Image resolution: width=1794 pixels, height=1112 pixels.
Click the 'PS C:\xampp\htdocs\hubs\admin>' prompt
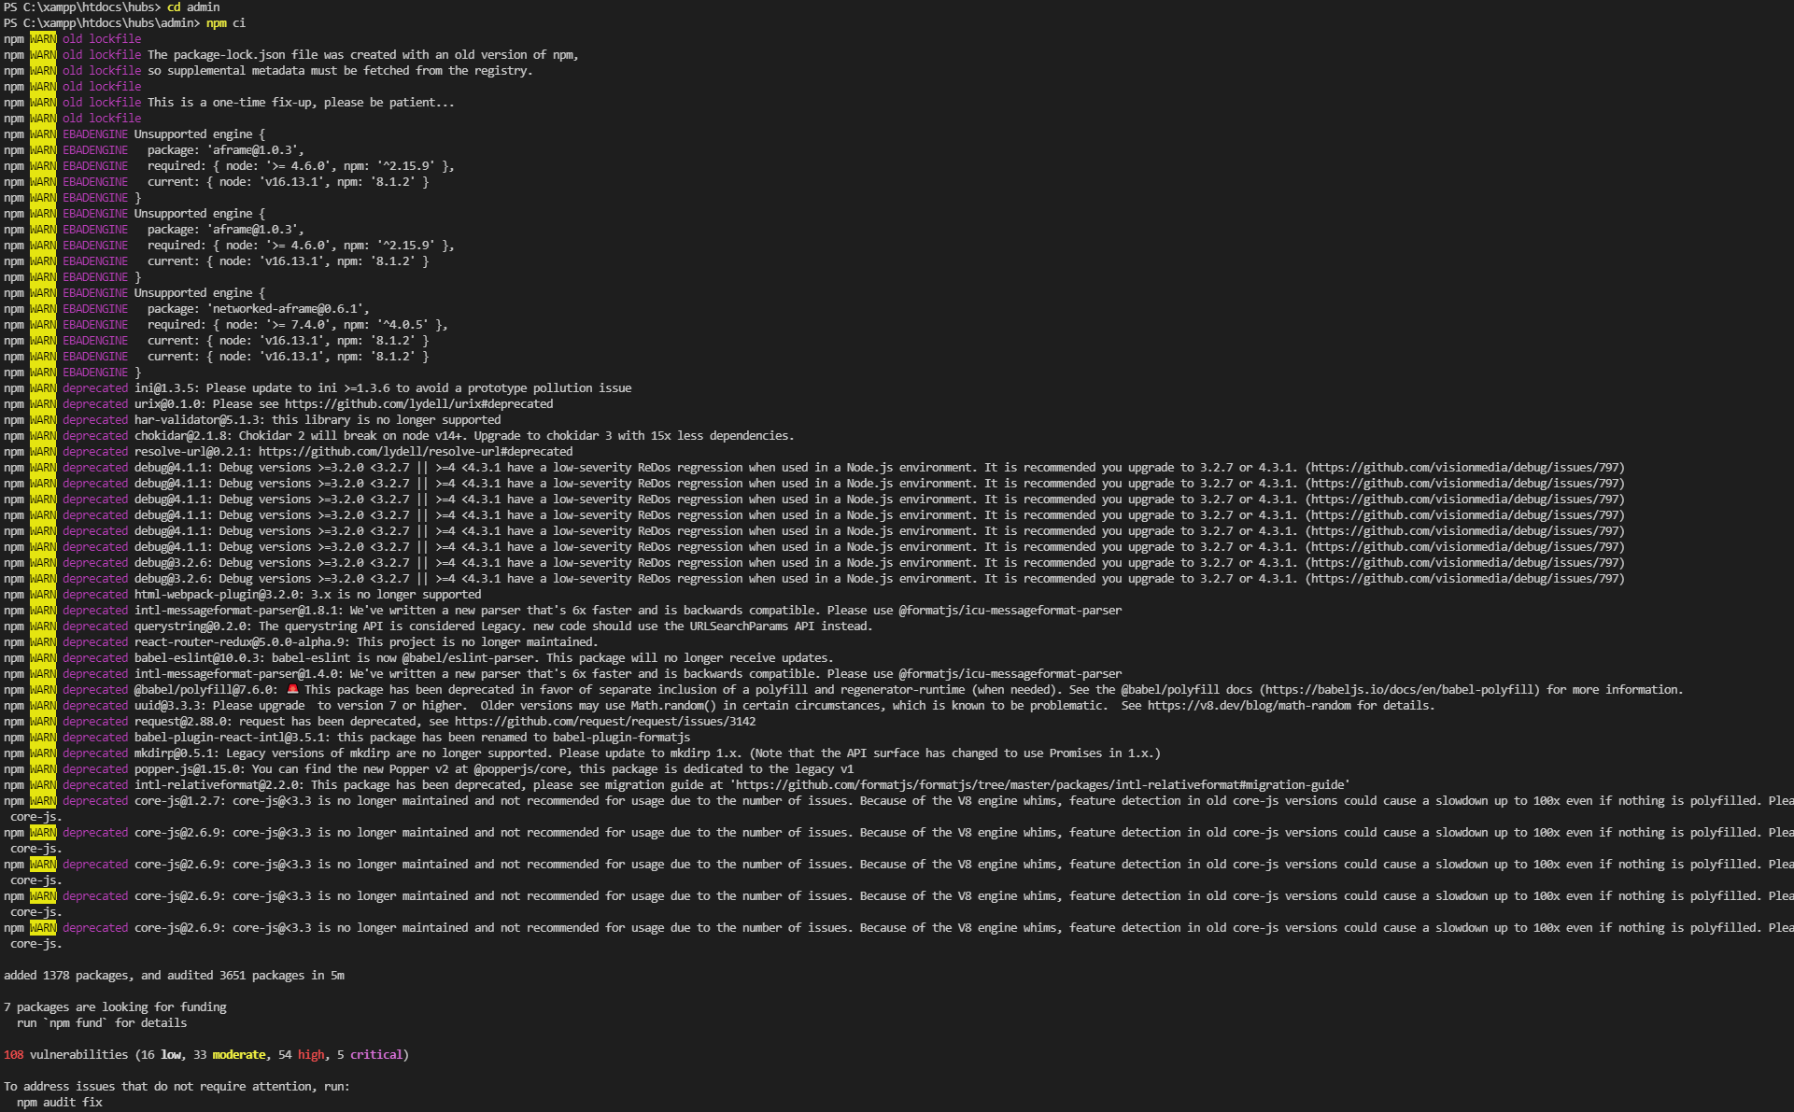click(102, 23)
